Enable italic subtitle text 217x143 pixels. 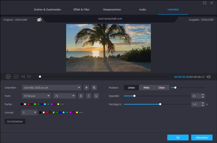pos(88,96)
